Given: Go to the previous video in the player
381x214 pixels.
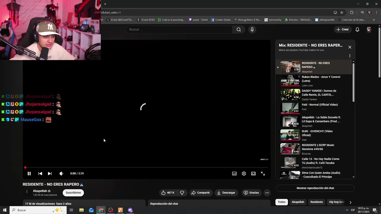Looking at the screenshot, I should coord(40,174).
